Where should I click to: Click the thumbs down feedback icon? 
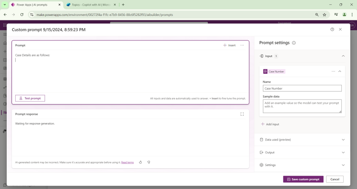[149, 162]
